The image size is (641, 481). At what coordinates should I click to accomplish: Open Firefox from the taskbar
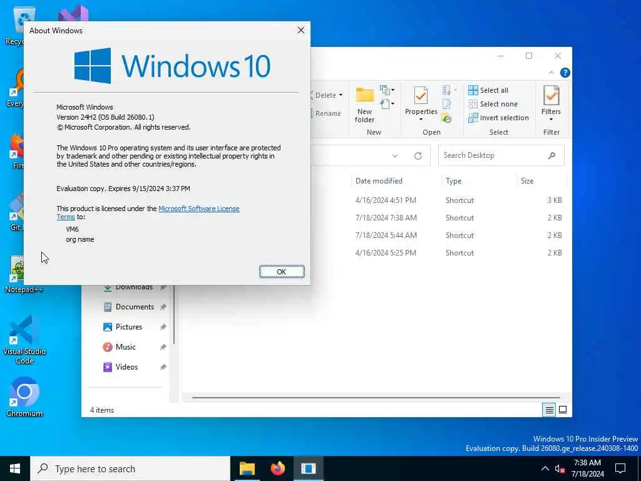coord(277,468)
